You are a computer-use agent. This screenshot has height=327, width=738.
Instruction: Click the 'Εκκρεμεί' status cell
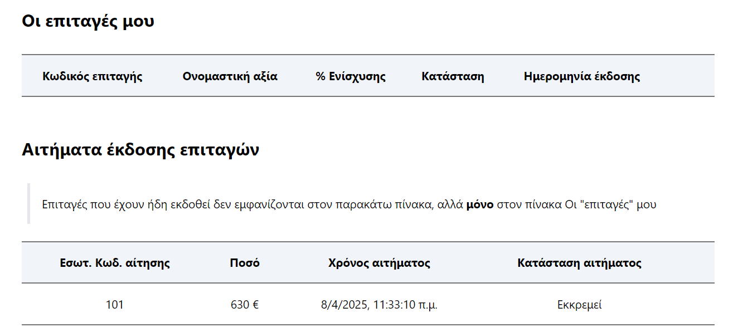pyautogui.click(x=580, y=305)
